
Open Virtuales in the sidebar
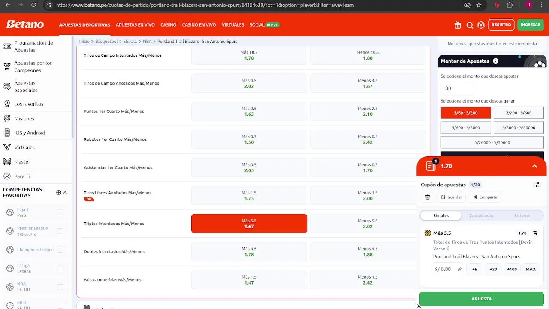pos(24,147)
